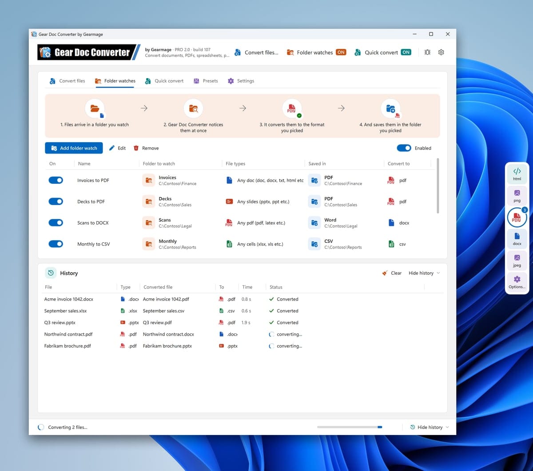The image size is (533, 471).
Task: Select the PDF format with badge 3
Action: point(517,218)
